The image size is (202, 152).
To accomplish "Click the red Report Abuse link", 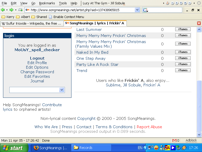I will 149,127.
